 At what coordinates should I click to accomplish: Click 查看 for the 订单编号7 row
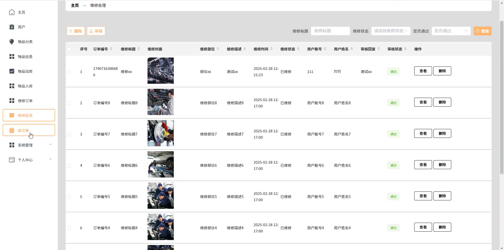coord(423,133)
